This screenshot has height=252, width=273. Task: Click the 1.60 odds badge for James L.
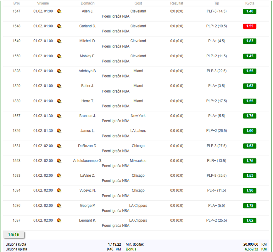tap(250, 131)
